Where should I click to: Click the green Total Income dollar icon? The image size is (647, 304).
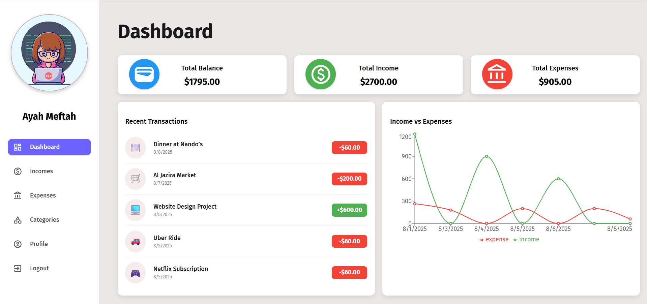pos(320,74)
